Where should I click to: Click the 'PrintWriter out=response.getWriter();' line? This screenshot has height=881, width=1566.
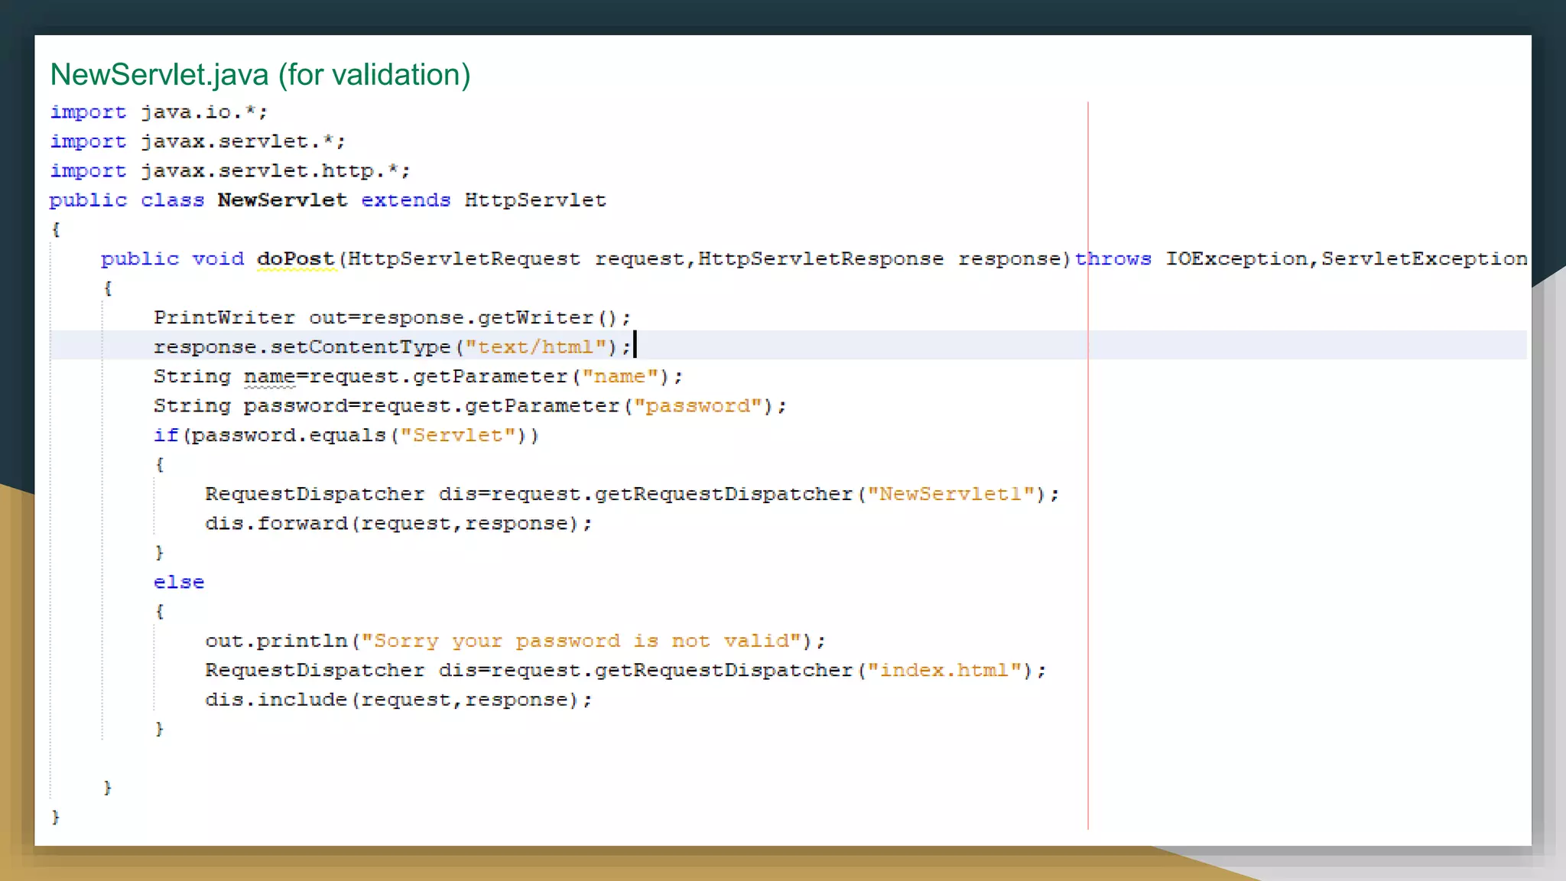coord(392,318)
